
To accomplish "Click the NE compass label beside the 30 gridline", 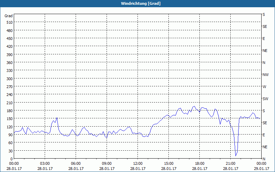I will click(x=265, y=147).
